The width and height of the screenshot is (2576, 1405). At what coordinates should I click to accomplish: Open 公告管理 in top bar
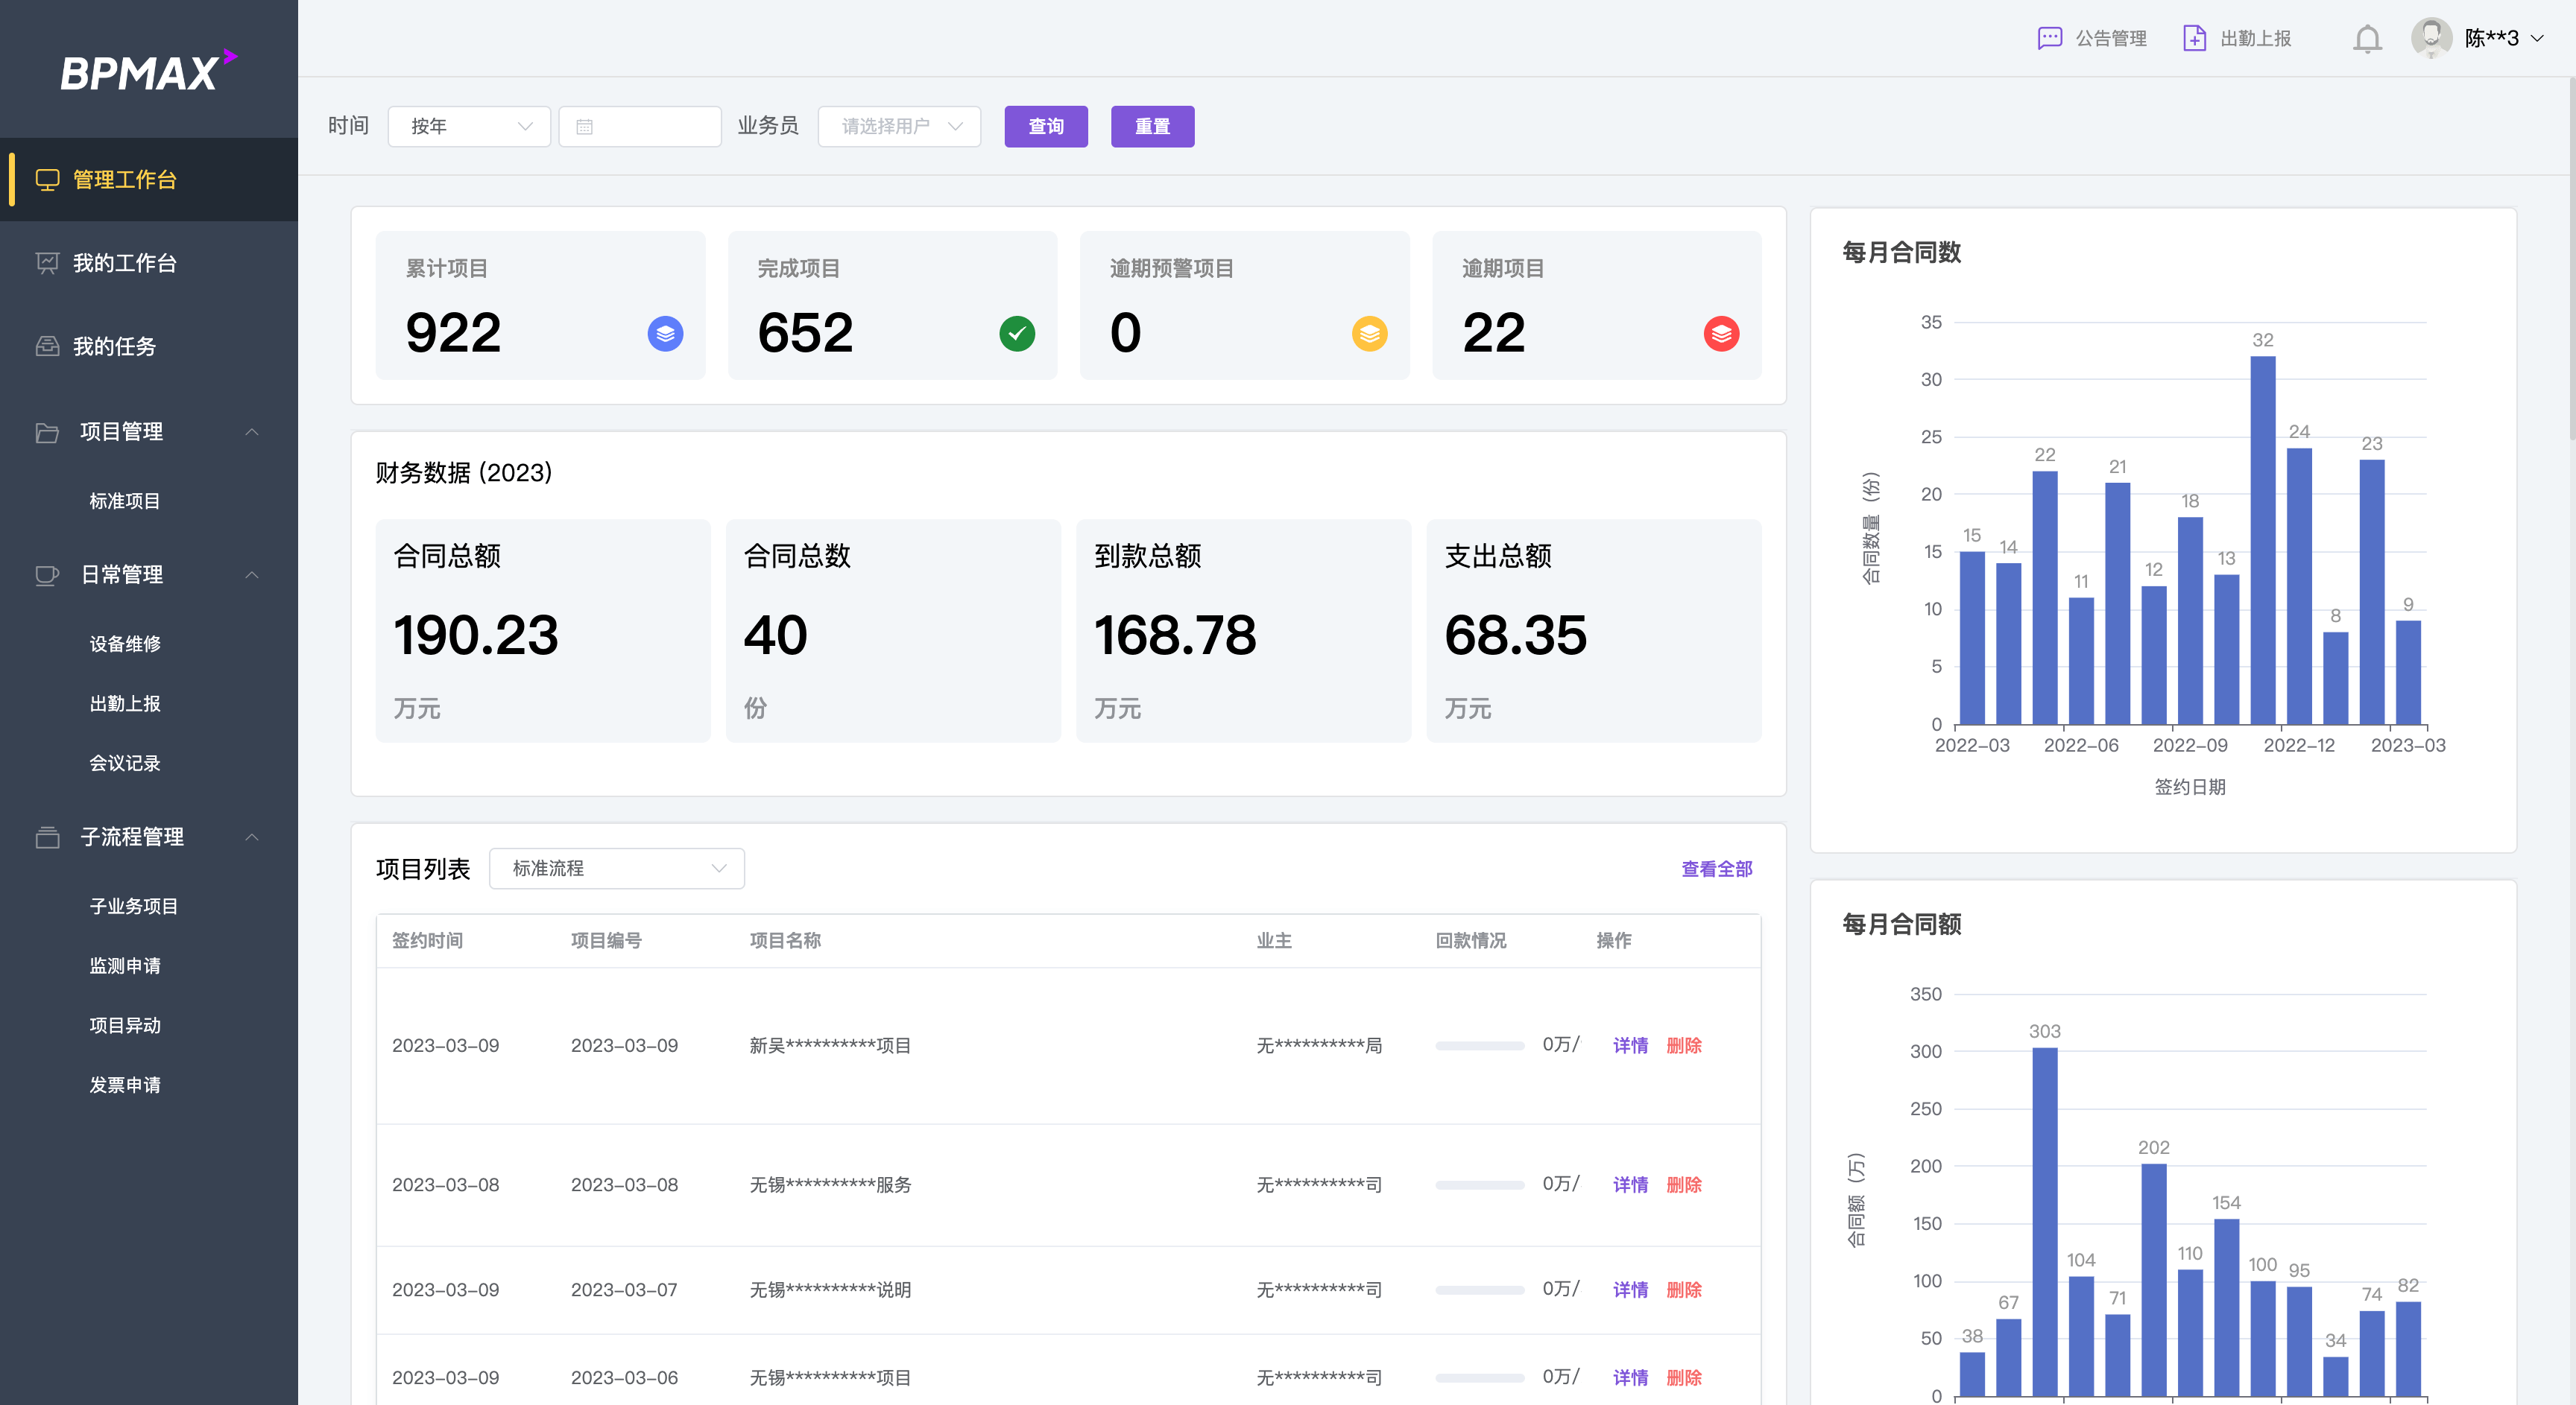pyautogui.click(x=2092, y=38)
